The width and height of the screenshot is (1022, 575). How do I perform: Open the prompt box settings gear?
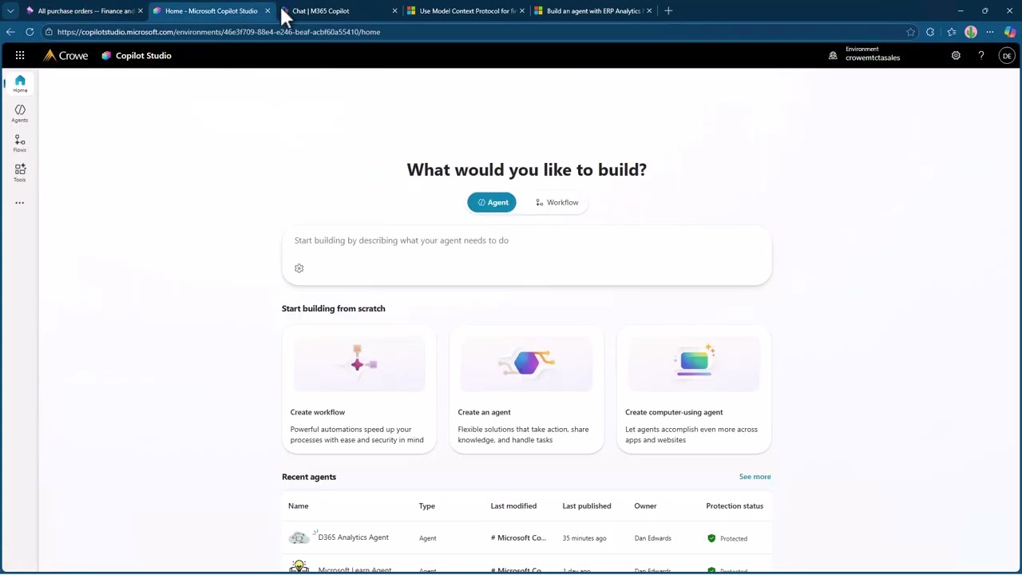[299, 268]
